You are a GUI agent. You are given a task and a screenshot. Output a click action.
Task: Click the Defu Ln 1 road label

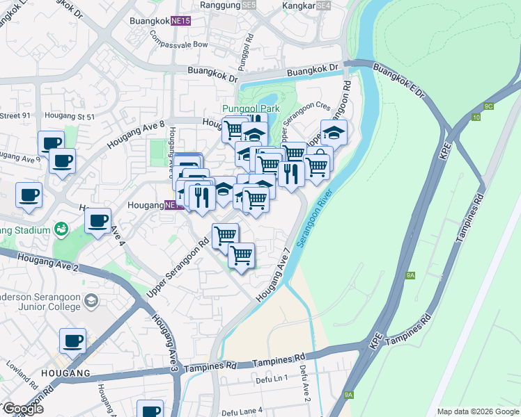click(272, 379)
